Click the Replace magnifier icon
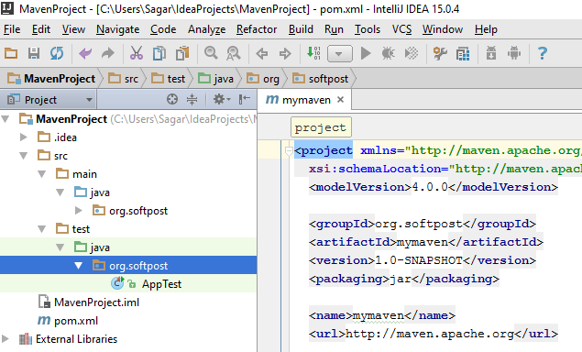Viewport: 582px width, 352px height. pyautogui.click(x=234, y=53)
